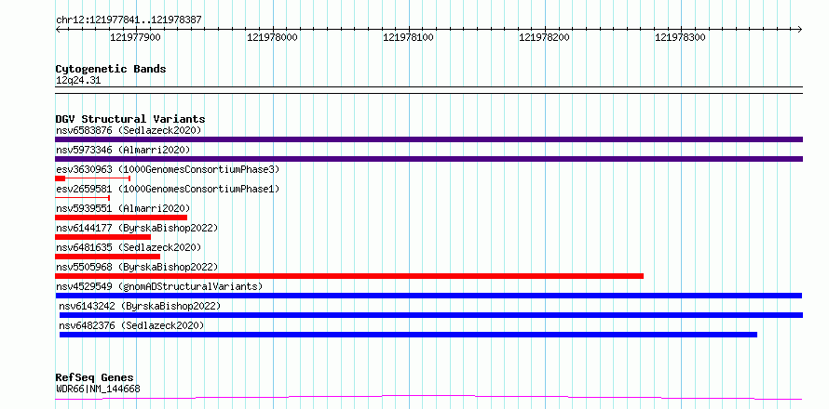Viewport: 829px width, 409px height.
Task: Click the DGV Structural Variants track title
Action: point(130,119)
